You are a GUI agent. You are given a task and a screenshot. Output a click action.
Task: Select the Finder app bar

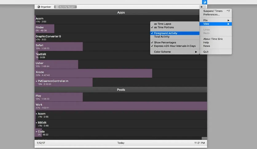click(x=44, y=29)
